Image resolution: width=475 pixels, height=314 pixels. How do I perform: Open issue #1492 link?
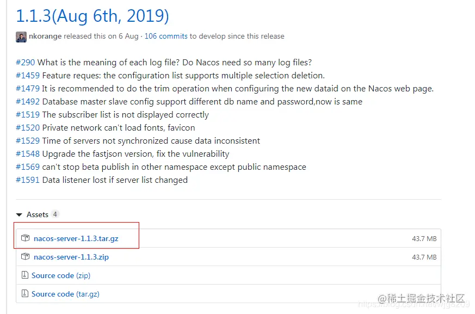point(27,102)
